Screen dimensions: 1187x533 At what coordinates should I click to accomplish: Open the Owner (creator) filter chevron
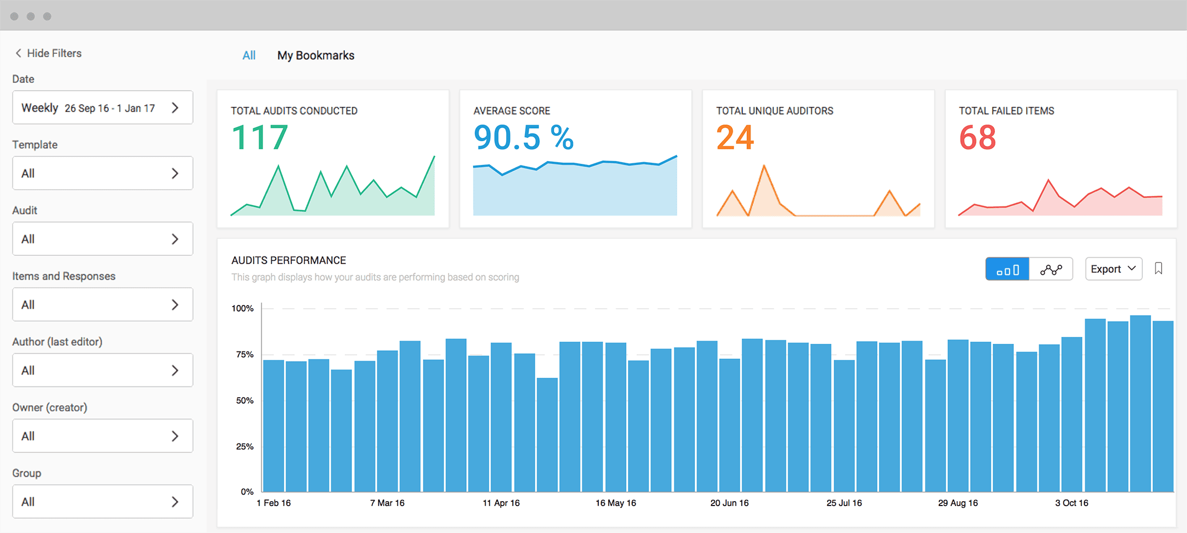click(175, 437)
